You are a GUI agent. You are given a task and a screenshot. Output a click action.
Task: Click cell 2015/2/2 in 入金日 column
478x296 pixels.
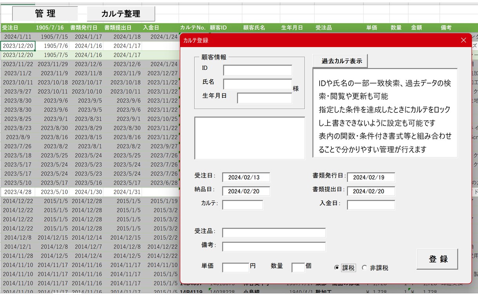(x=160, y=238)
